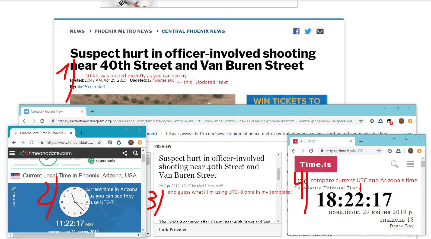This screenshot has height=239, width=431.
Task: Click the 11:22:17 MST digital time
Action: tap(75, 224)
